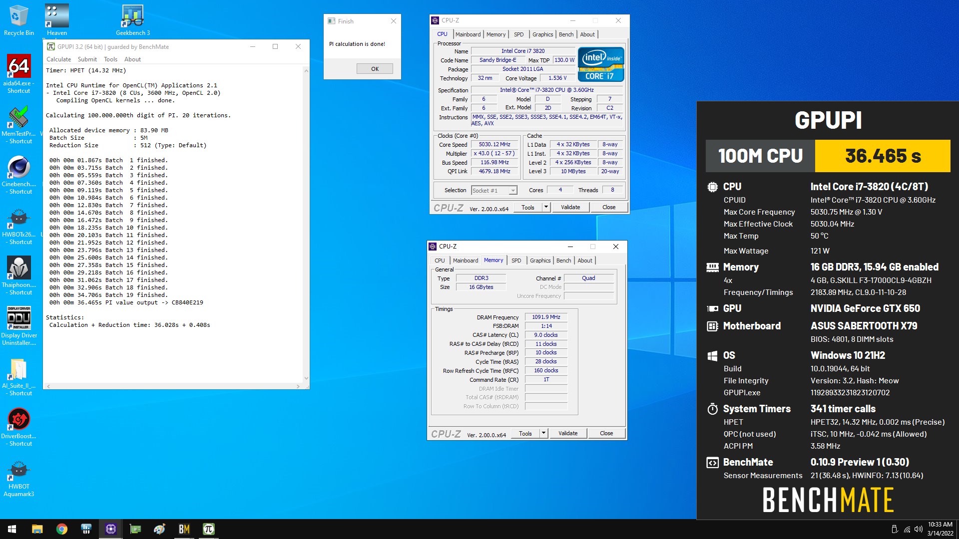
Task: Launch the Thaiphoon shortcut icon
Action: point(19,275)
